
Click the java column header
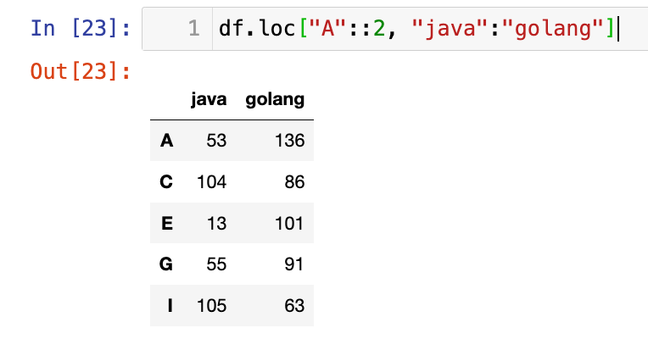tap(209, 100)
